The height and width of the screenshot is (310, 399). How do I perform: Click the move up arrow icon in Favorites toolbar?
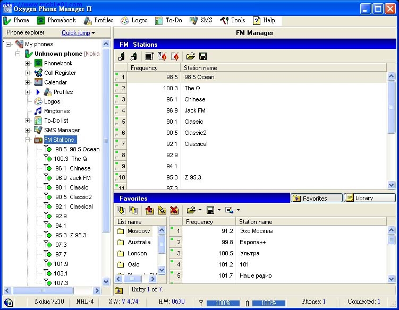pos(133,210)
